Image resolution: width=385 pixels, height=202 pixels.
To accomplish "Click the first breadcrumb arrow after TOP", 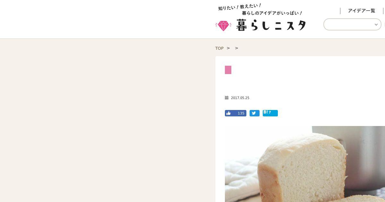I will [228, 48].
